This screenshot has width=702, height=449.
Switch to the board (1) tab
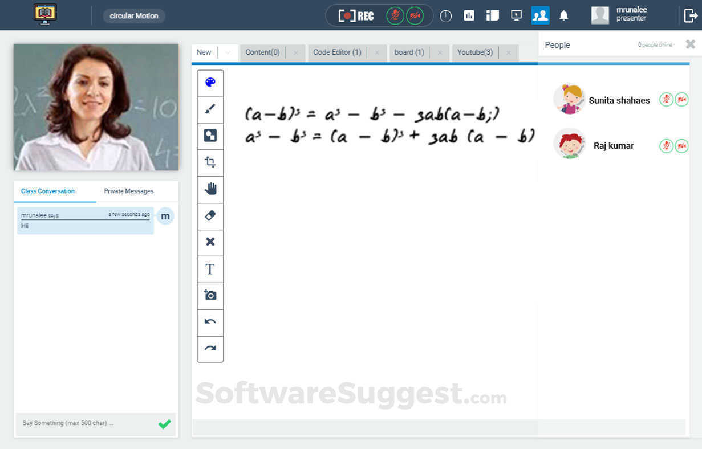click(408, 52)
